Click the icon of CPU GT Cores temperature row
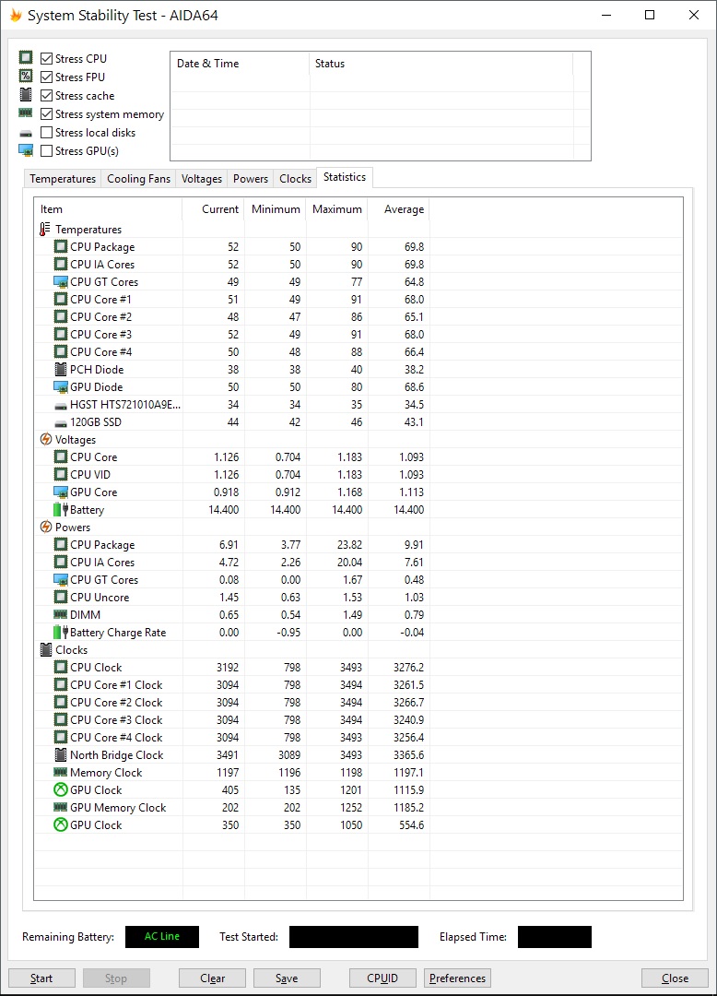The height and width of the screenshot is (996, 717). 60,281
